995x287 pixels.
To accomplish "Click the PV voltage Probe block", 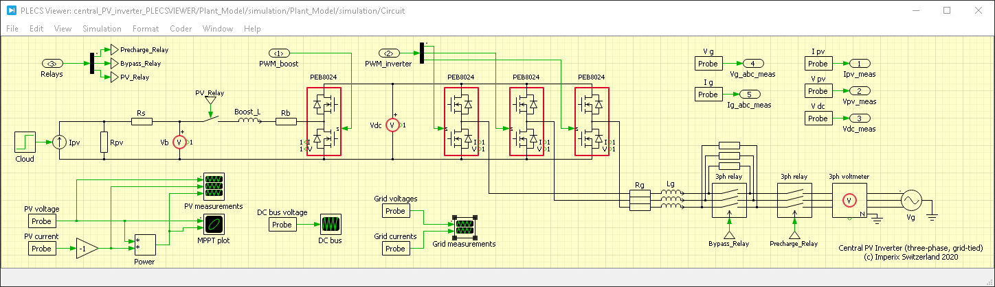I will [42, 221].
